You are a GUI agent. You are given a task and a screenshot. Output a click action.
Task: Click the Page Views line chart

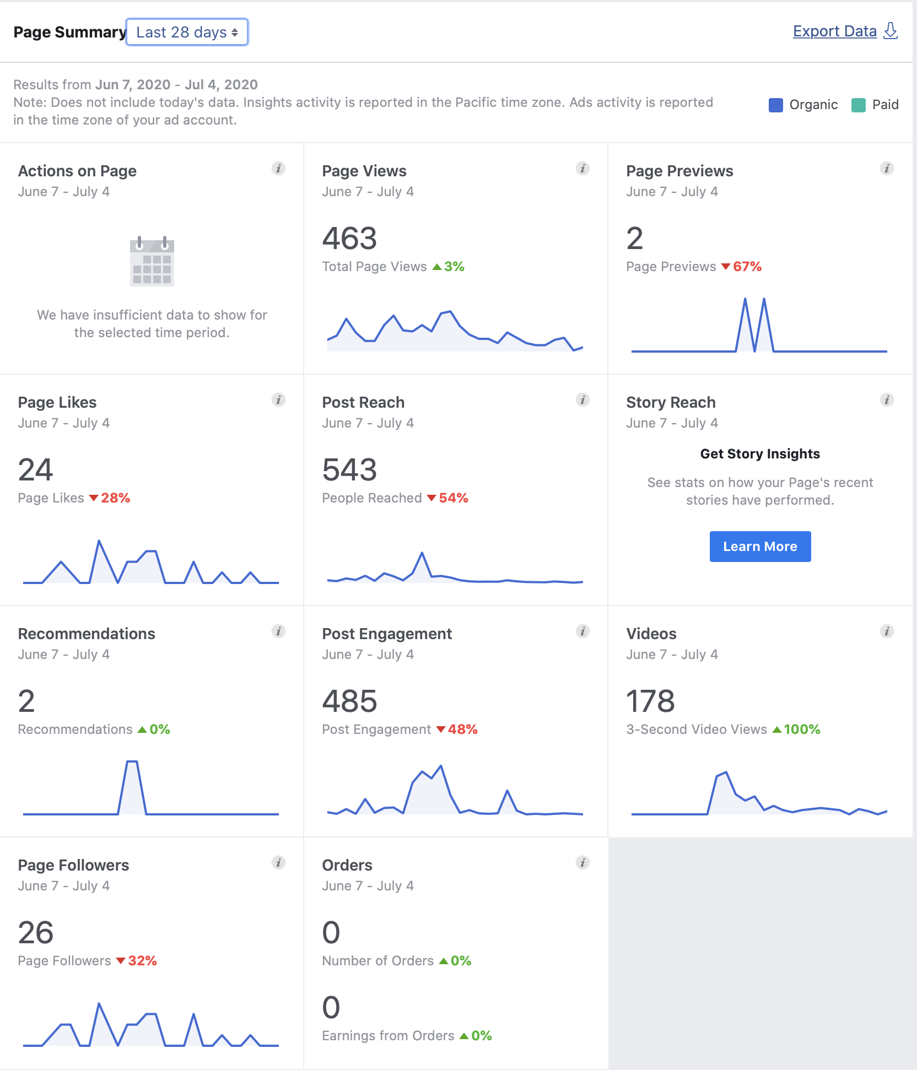(x=455, y=332)
